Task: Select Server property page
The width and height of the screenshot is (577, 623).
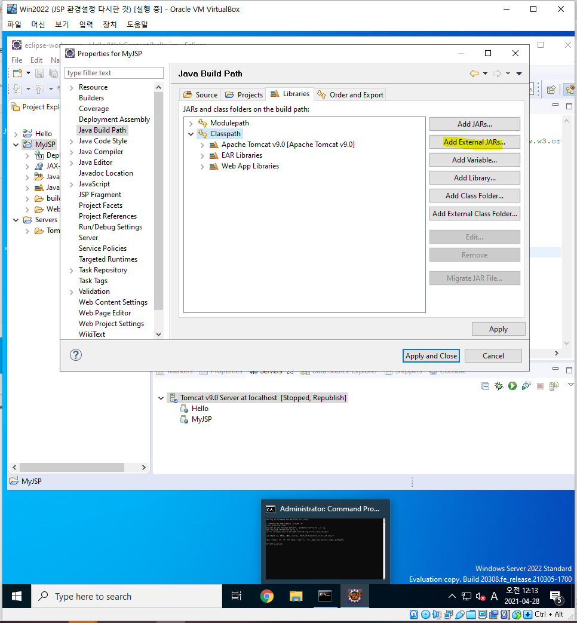Action: click(x=88, y=238)
